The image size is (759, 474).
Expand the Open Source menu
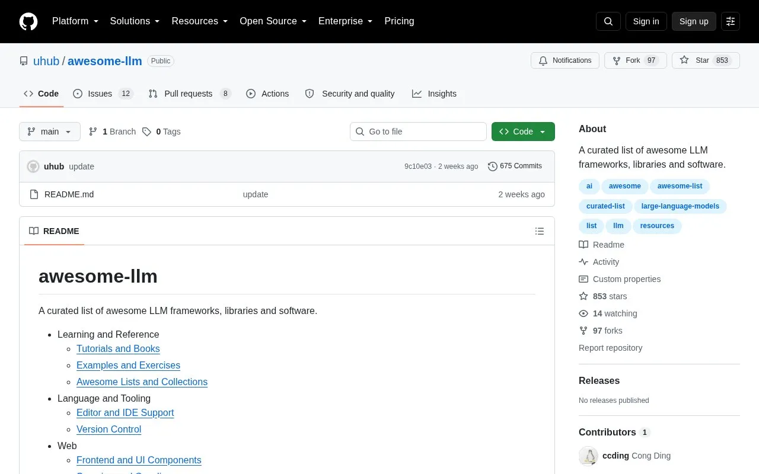(x=273, y=21)
